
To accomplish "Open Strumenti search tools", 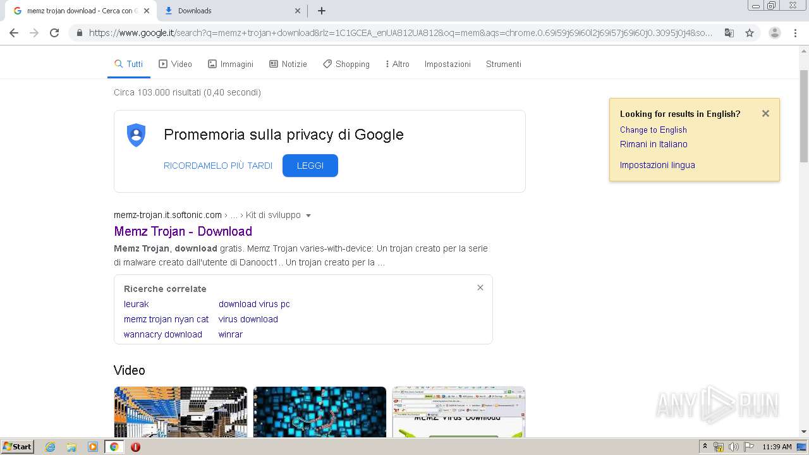I will [x=504, y=64].
